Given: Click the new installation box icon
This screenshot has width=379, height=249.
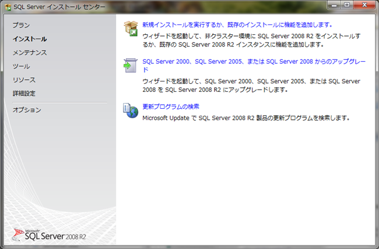Looking at the screenshot, I should pos(131,29).
